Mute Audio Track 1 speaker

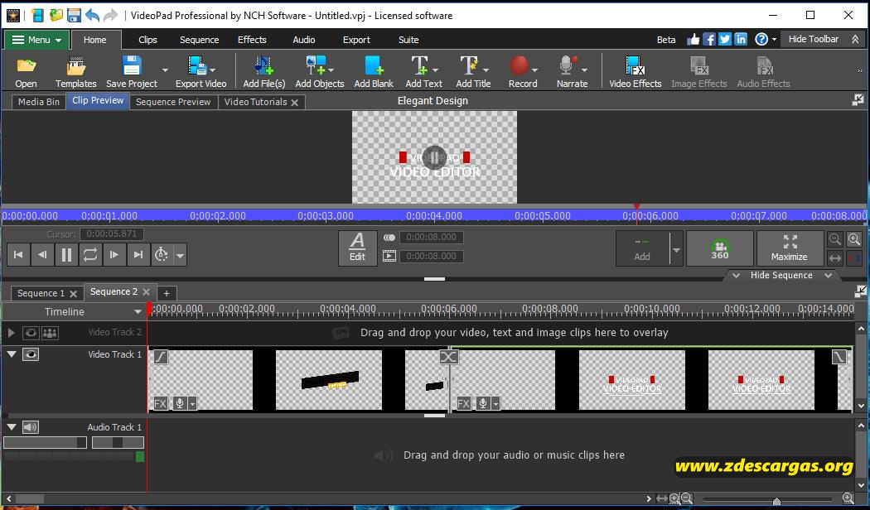30,427
